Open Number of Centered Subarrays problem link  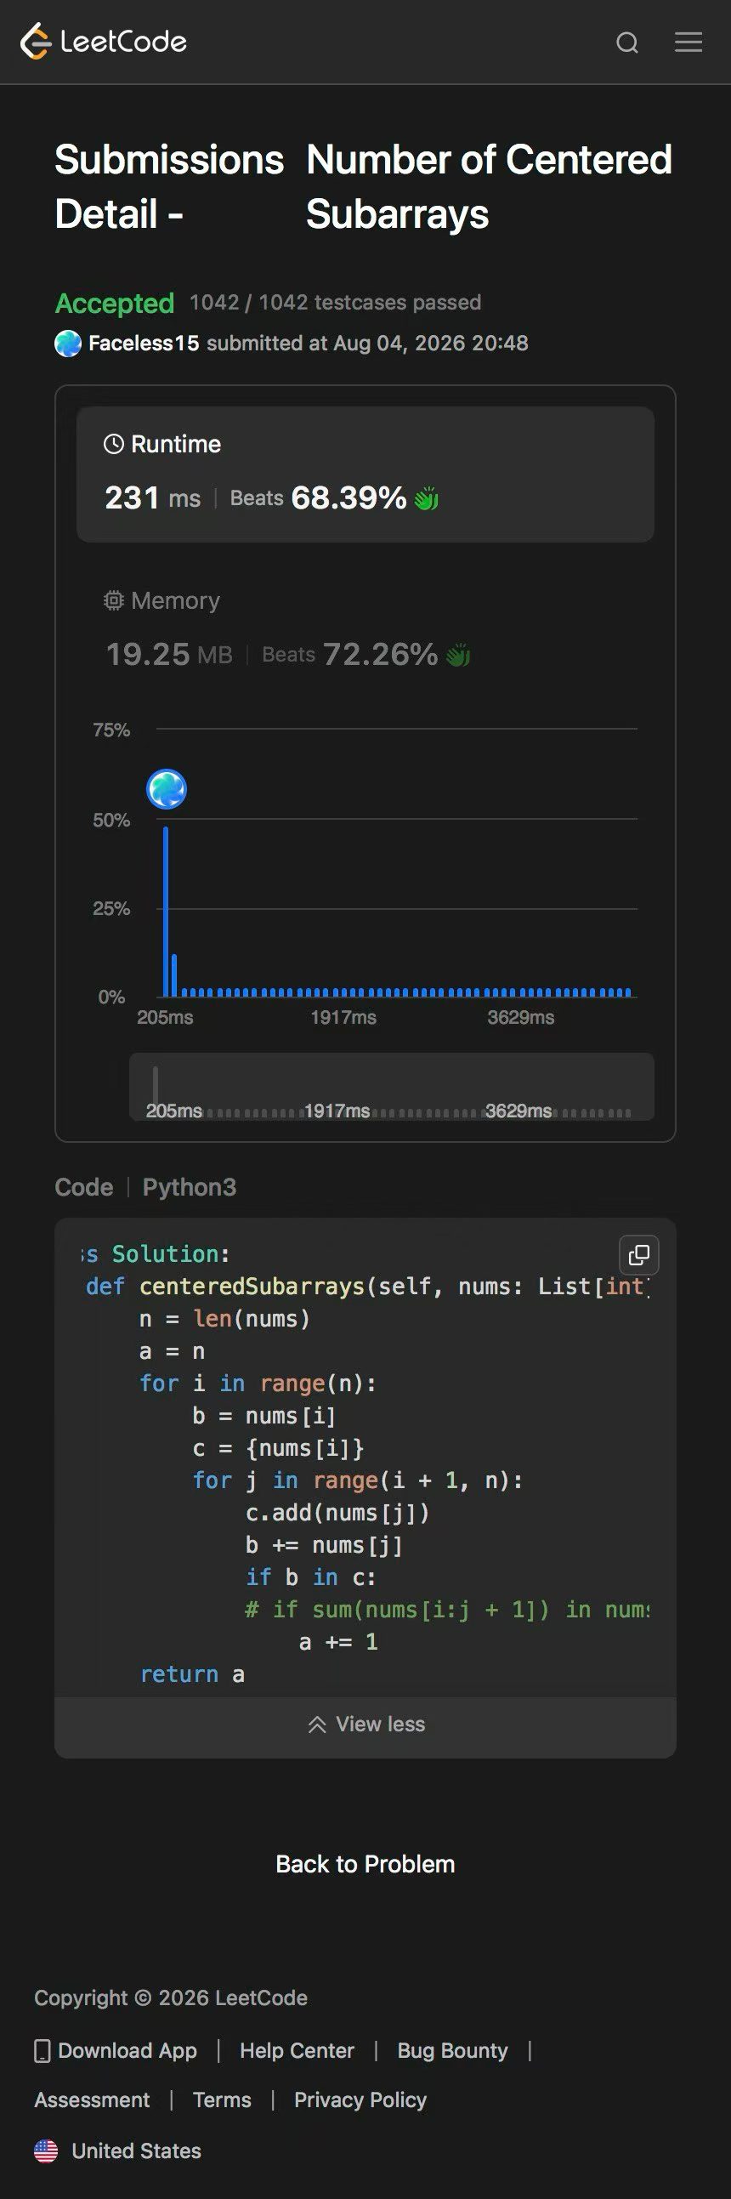tap(489, 186)
